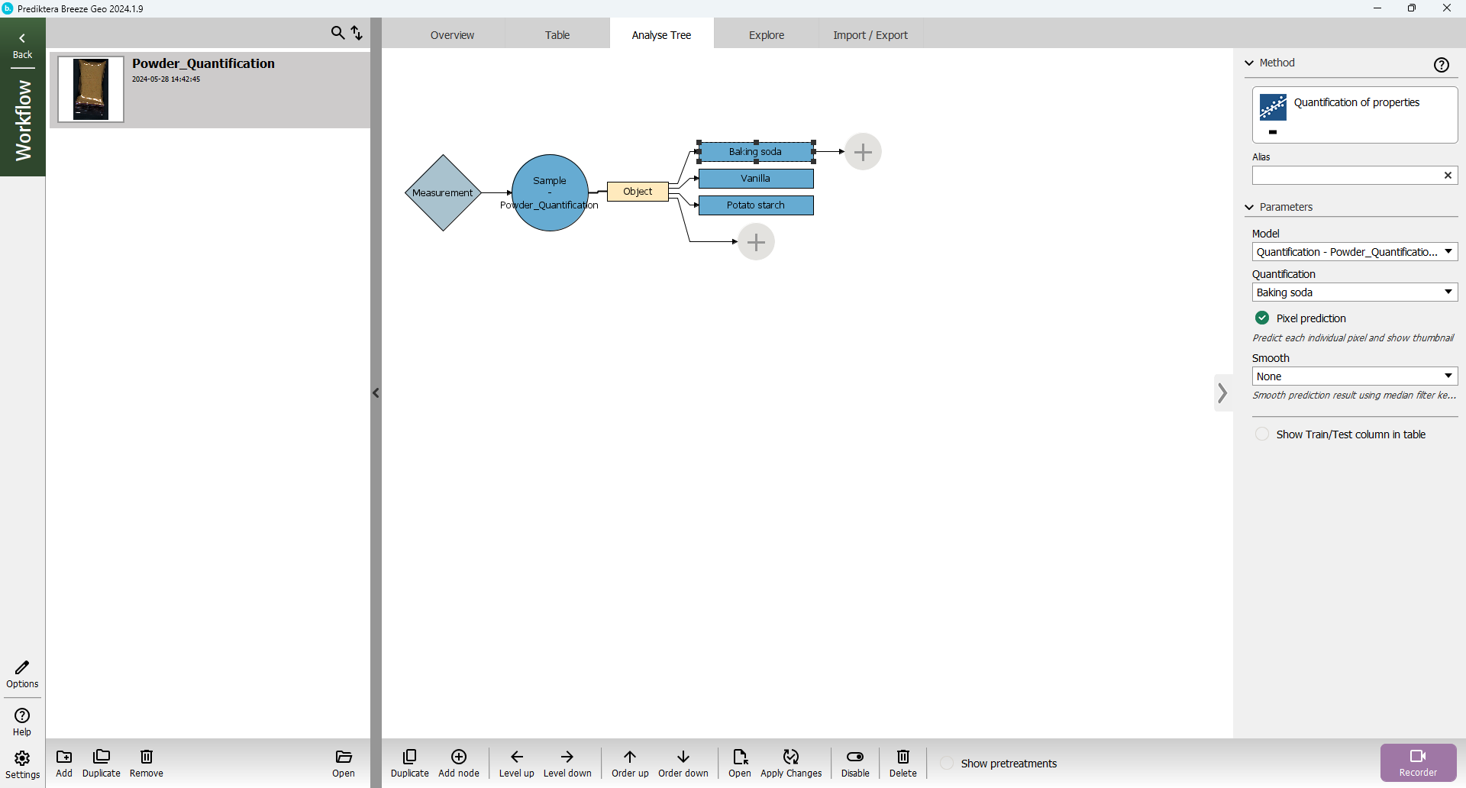
Task: Delete the selected node via trash icon
Action: 903,757
